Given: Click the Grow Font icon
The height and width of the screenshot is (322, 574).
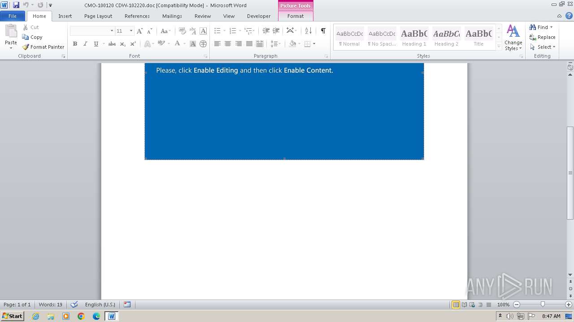Looking at the screenshot, I should click(140, 31).
